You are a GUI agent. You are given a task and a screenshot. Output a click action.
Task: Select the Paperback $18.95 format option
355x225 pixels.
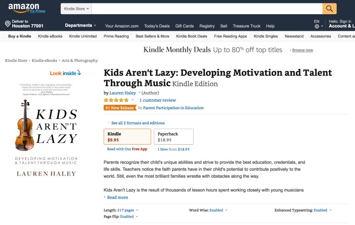[x=174, y=137]
